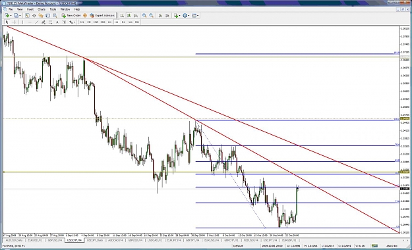Select the Fibonacci Retracement tool

point(51,22)
